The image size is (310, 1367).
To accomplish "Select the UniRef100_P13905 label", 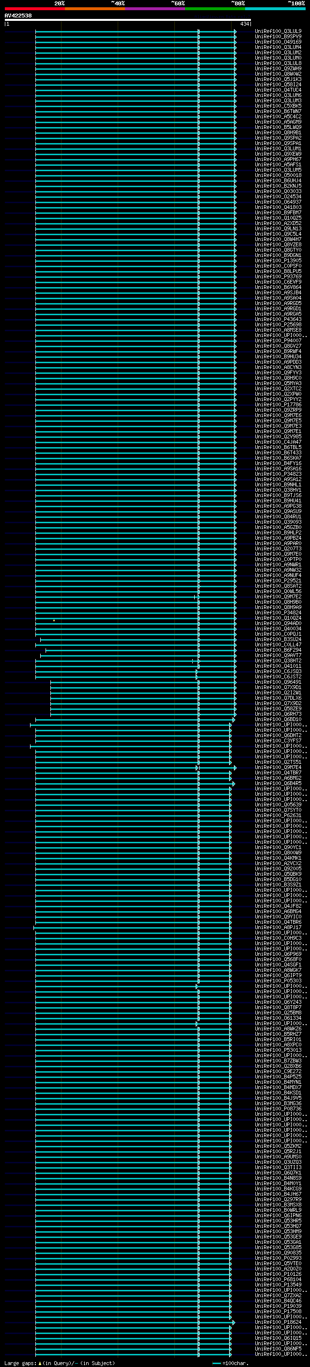I will 278,260.
